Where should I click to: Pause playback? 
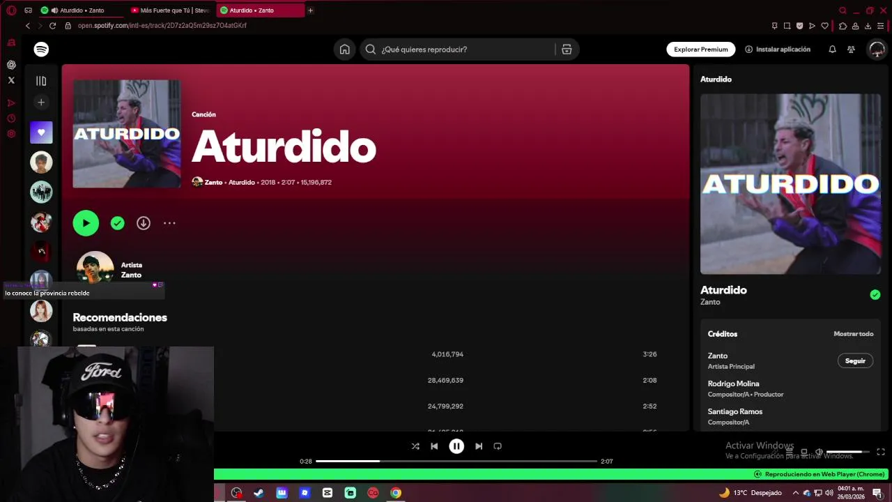coord(456,446)
